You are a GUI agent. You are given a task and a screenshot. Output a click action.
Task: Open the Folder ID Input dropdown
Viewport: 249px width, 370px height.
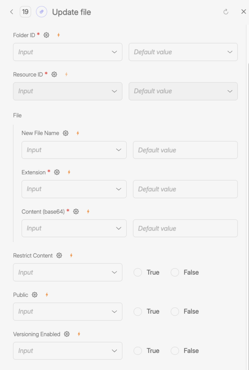tap(67, 52)
